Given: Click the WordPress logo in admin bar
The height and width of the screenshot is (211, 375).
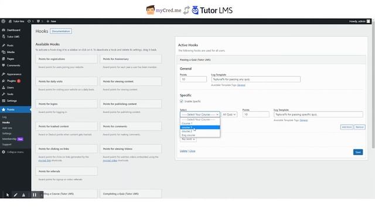Looking at the screenshot, I should point(3,21).
